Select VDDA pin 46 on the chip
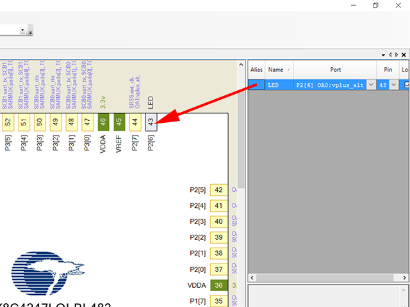This screenshot has height=307, width=410. tap(103, 122)
